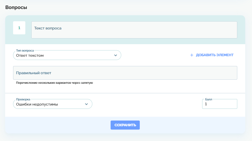The height and width of the screenshot is (141, 252).
Task: Click the Тип вопроса field label
Action: 25,50
